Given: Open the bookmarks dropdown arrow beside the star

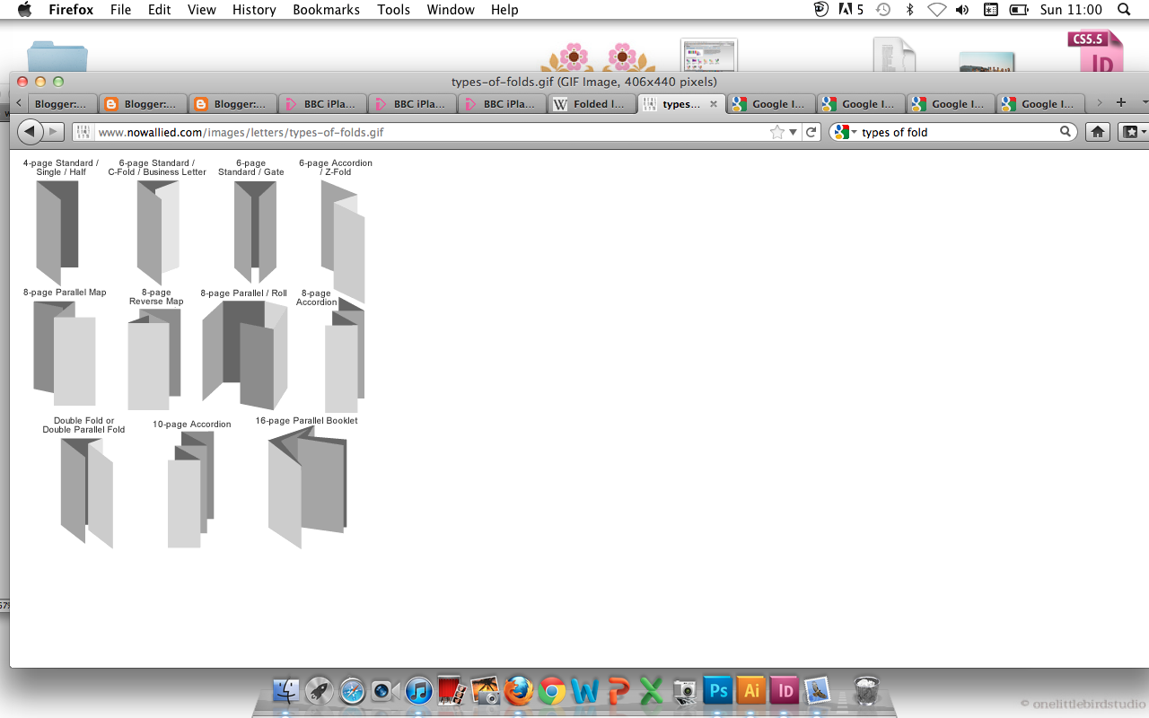Looking at the screenshot, I should (793, 131).
